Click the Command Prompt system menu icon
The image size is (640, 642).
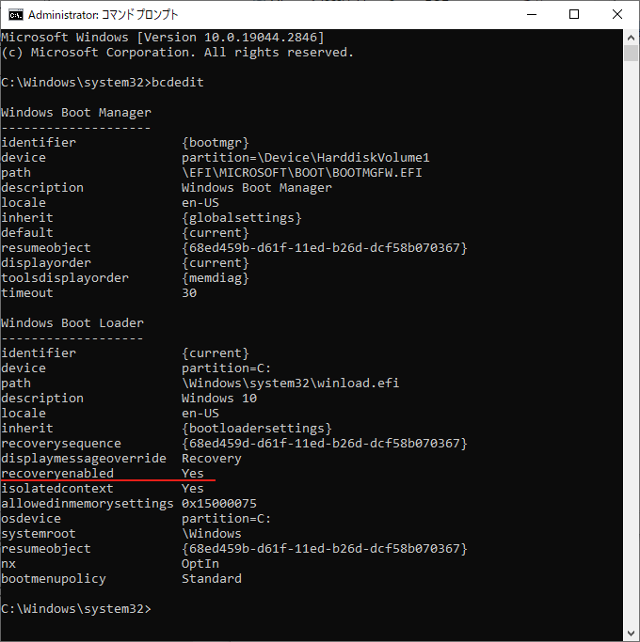point(16,15)
